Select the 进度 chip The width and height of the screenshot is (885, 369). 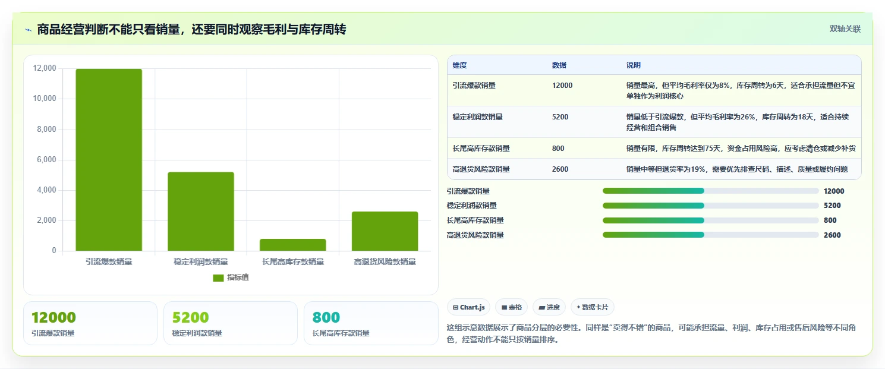pyautogui.click(x=549, y=307)
